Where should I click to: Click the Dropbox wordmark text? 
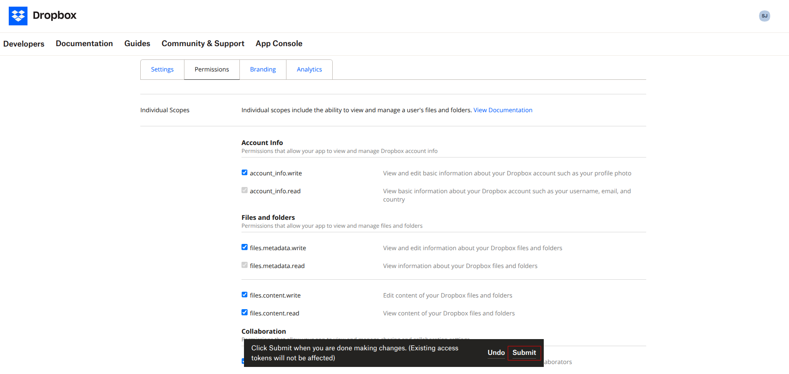55,15
